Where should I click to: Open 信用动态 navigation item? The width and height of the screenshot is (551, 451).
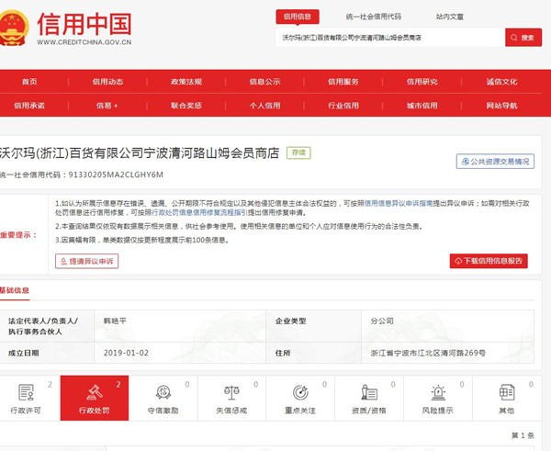click(107, 82)
